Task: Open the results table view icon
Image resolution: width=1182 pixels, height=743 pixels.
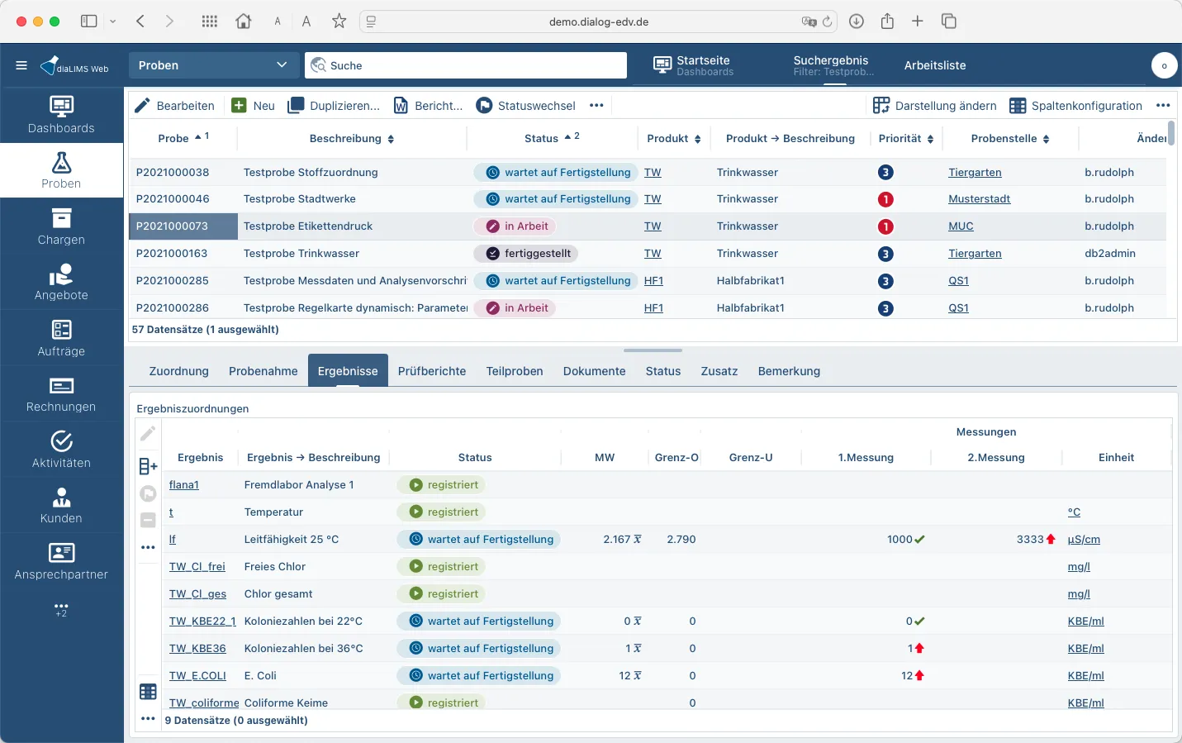Action: [148, 692]
